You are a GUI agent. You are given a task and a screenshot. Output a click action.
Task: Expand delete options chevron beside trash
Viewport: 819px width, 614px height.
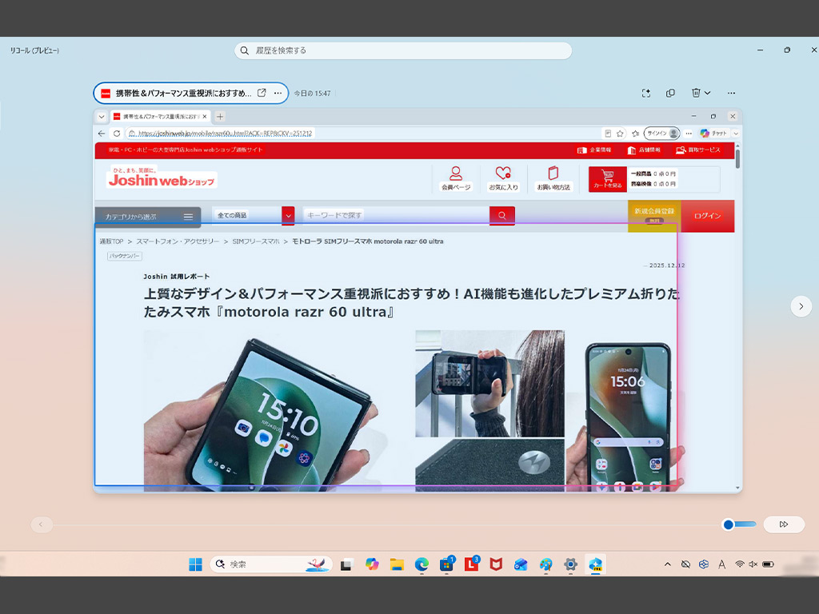pos(708,93)
